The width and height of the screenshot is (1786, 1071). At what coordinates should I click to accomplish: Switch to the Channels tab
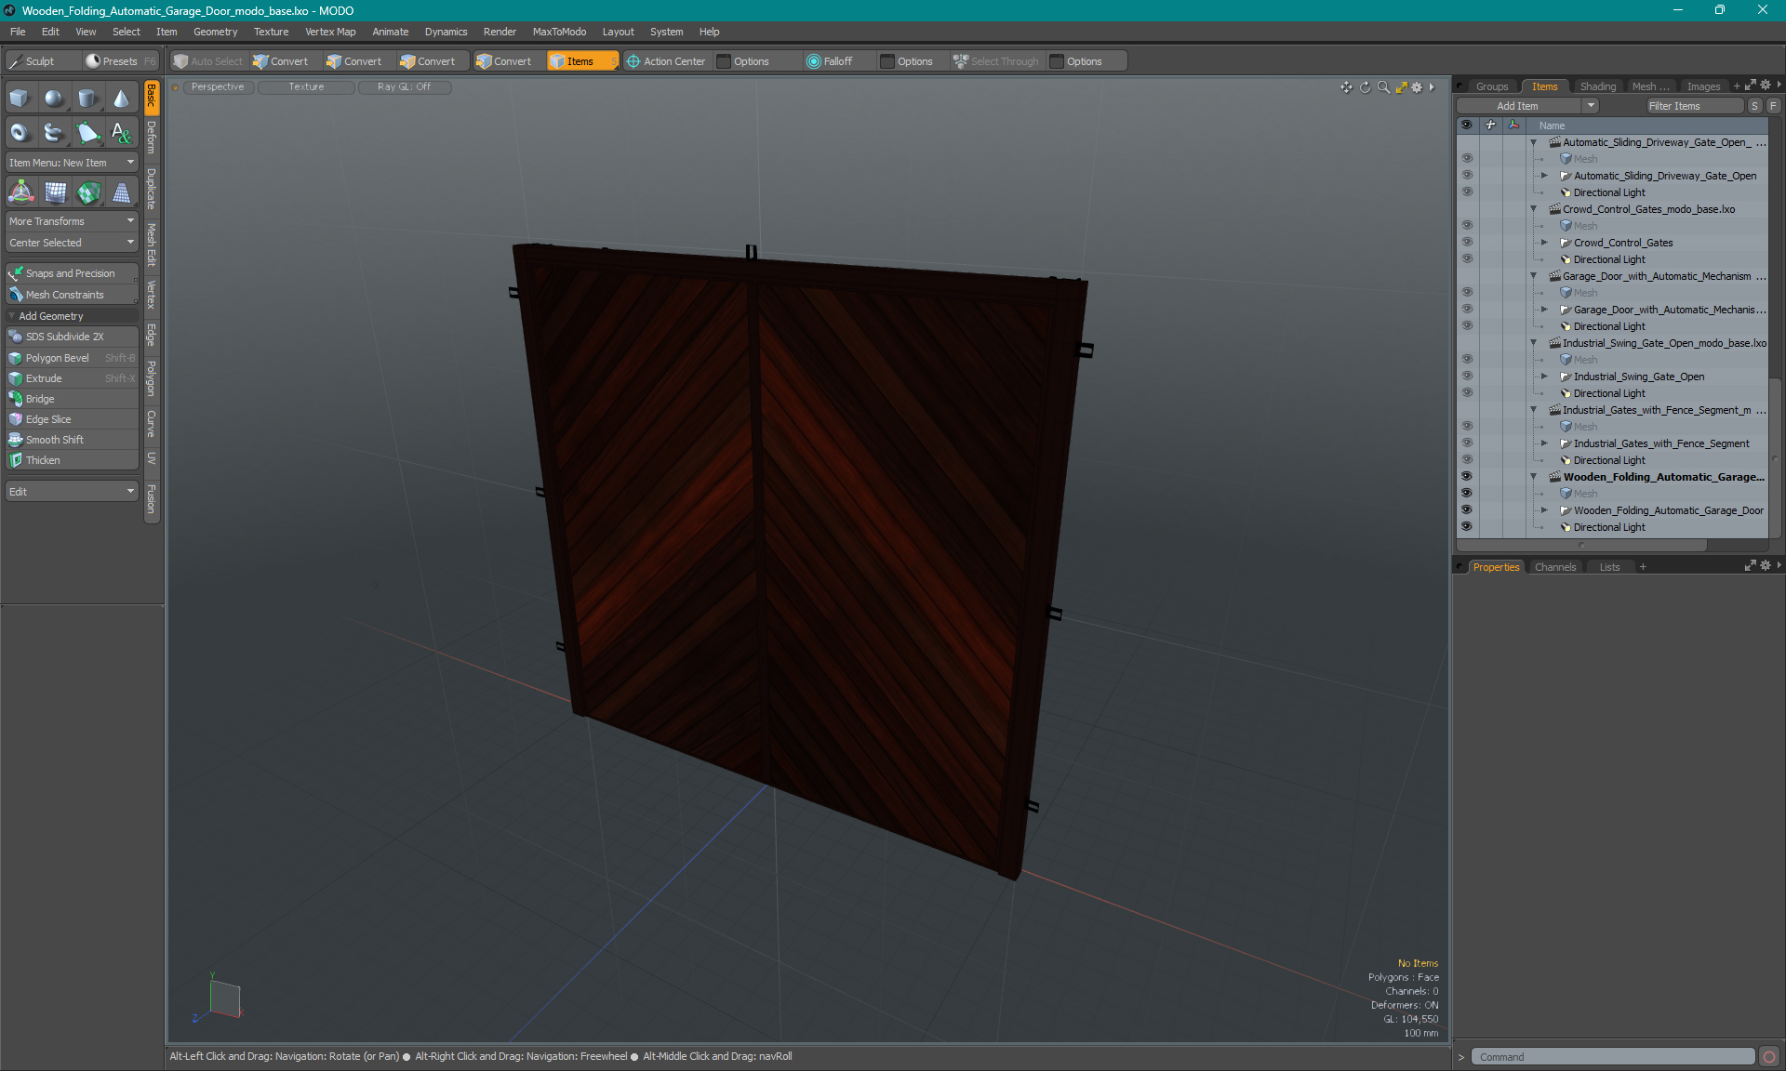pyautogui.click(x=1555, y=567)
